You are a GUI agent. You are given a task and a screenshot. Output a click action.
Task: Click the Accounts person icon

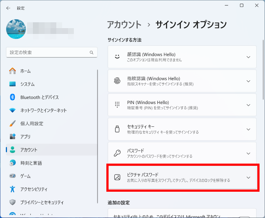[x=12, y=150]
